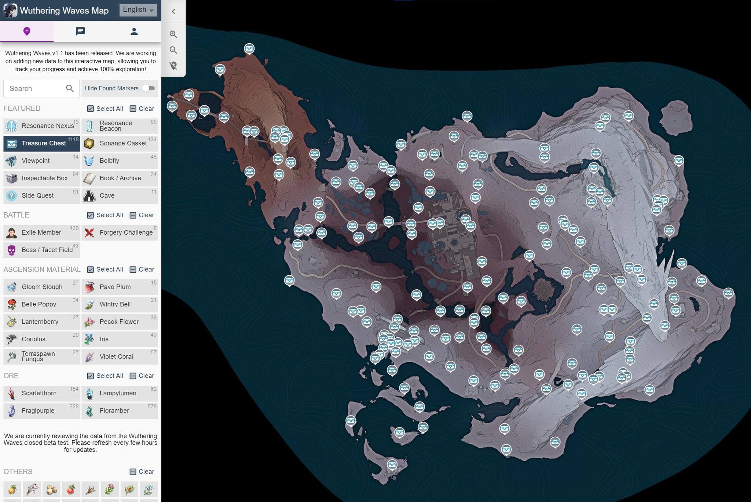Zoom out of the map
751x502 pixels.
(173, 50)
